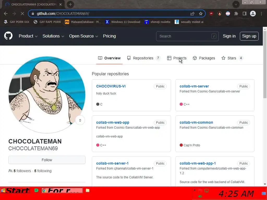Bookmark this page with the star icon
The height and width of the screenshot is (200, 267).
201,14
